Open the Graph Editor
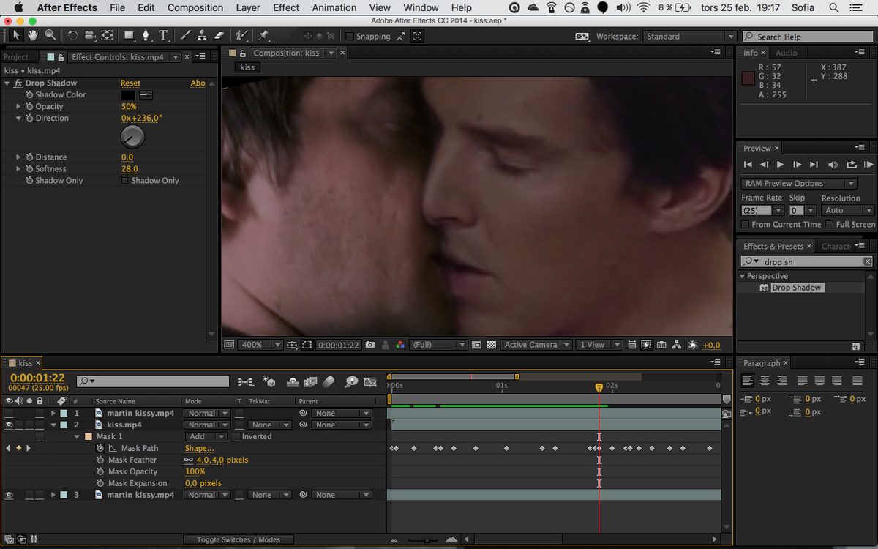The height and width of the screenshot is (549, 878). (x=370, y=381)
